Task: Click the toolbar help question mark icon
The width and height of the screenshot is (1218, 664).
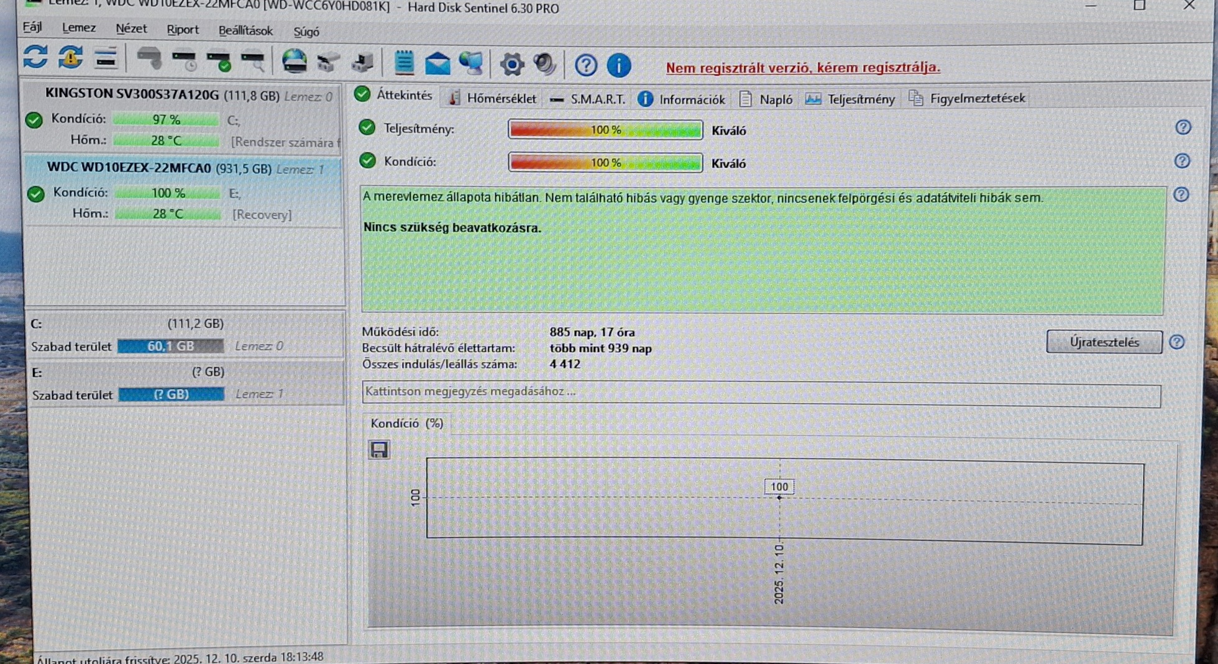Action: 585,65
